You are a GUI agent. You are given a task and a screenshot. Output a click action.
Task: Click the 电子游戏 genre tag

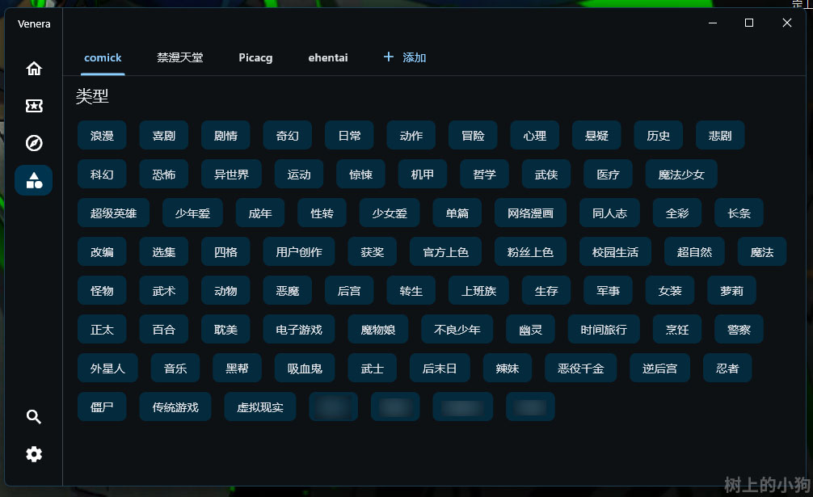299,330
